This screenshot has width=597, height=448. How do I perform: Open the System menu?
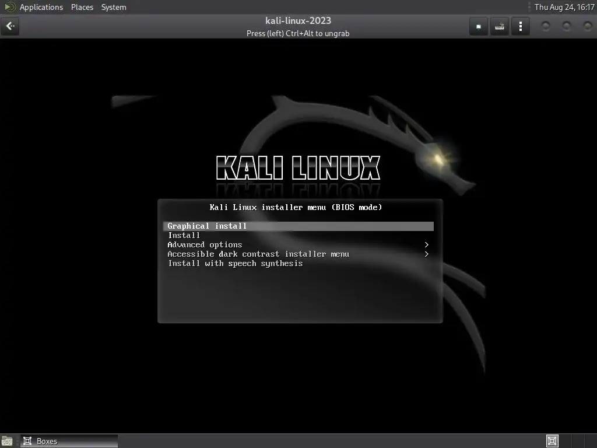coord(114,7)
